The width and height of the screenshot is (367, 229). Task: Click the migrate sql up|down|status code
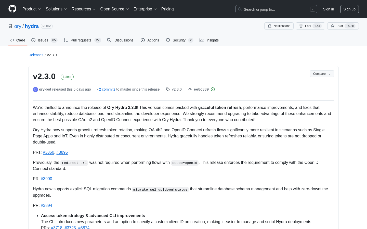point(160,189)
